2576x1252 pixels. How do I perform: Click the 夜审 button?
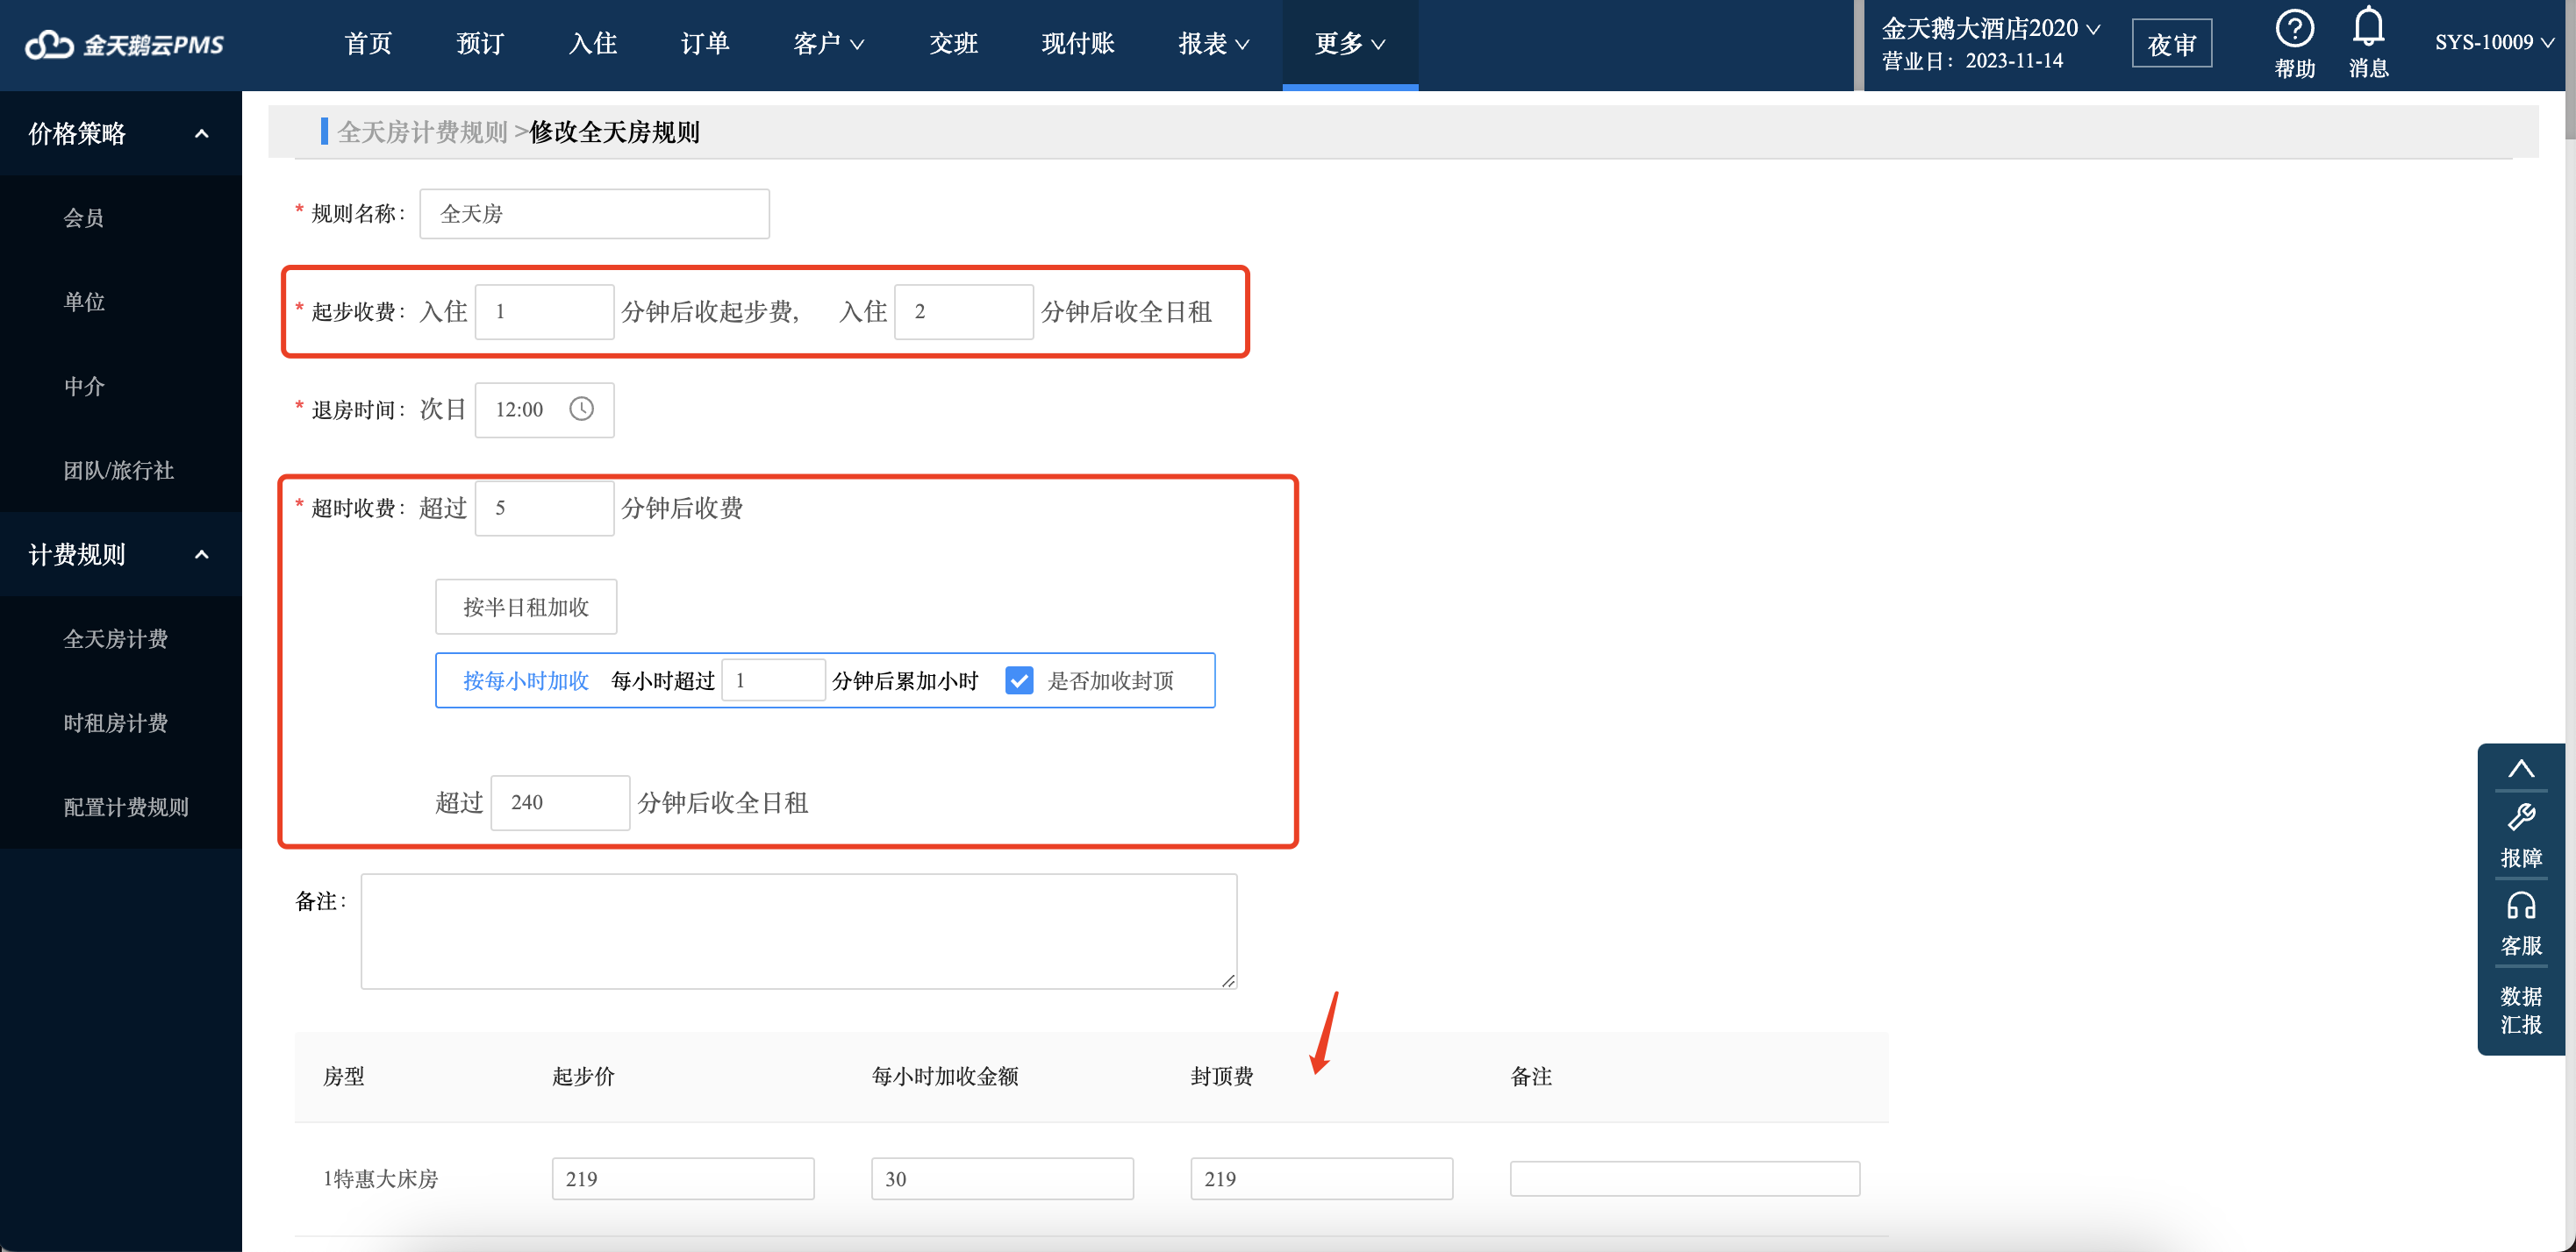coord(2171,44)
